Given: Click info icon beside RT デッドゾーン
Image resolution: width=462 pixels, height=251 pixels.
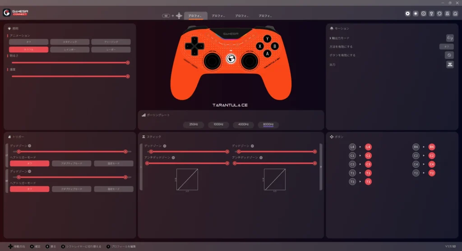Looking at the screenshot, I should click(29, 171).
